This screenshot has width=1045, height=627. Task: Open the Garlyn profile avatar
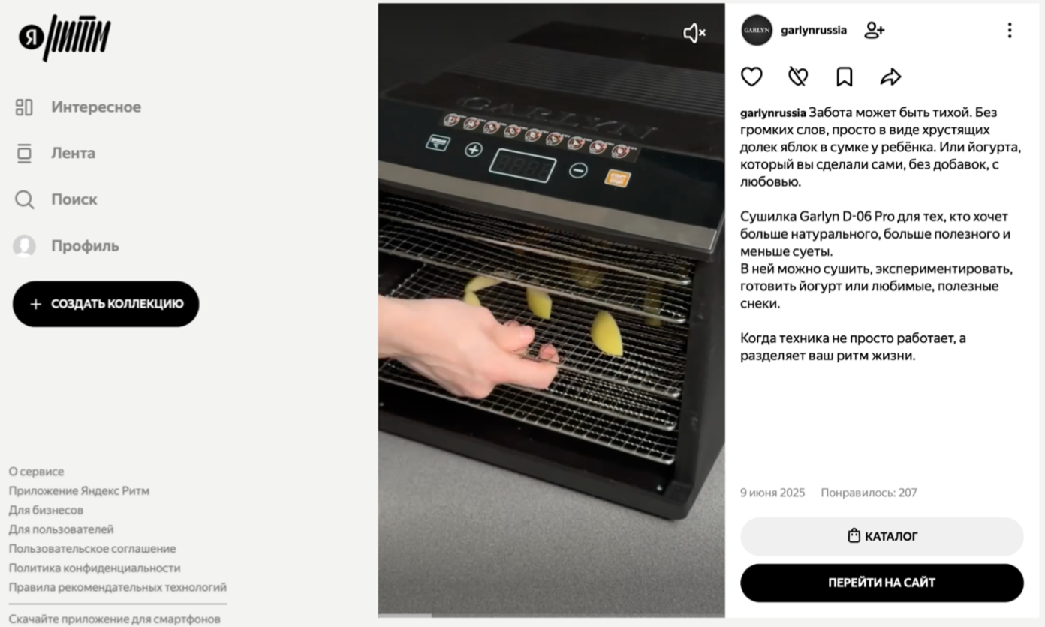tap(757, 30)
